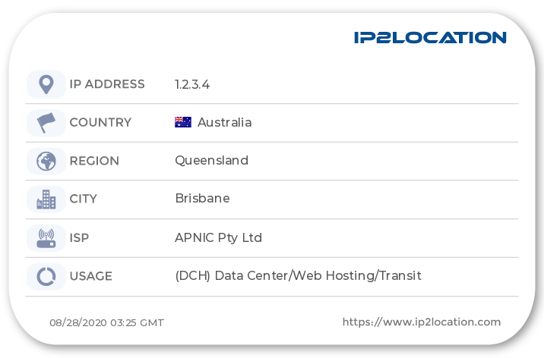Click the 08/28/2020 timestamp
Image resolution: width=544 pixels, height=358 pixels.
coord(106,322)
